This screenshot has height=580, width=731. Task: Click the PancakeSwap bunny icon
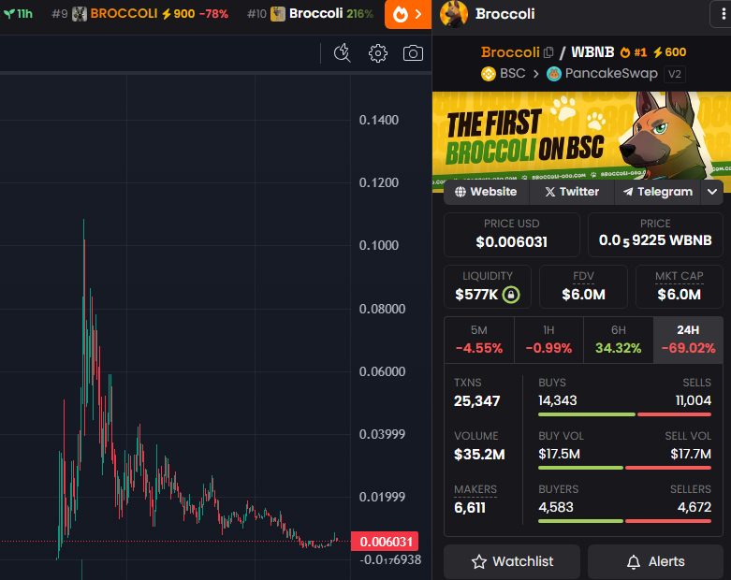[554, 74]
